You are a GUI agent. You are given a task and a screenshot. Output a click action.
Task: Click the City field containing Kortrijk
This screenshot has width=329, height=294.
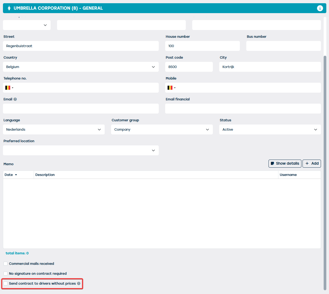[x=270, y=67]
